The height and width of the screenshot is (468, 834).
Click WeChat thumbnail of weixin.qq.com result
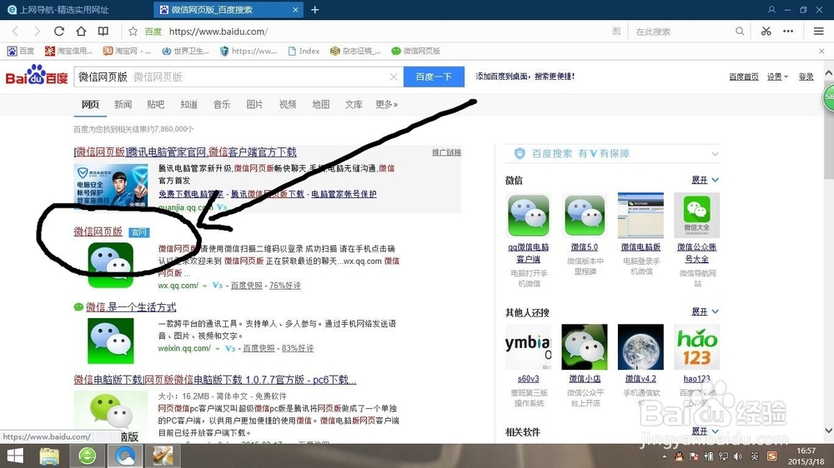[x=111, y=341]
